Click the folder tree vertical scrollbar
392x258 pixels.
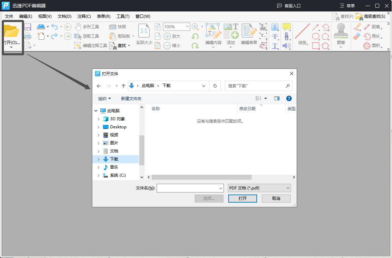[142, 150]
